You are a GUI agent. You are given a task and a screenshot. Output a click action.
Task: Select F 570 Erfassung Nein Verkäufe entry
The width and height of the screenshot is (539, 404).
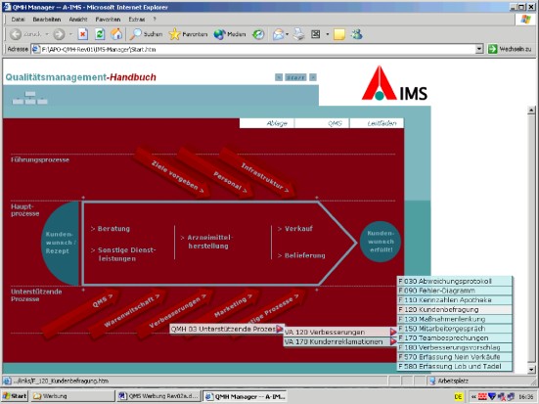[x=455, y=357]
